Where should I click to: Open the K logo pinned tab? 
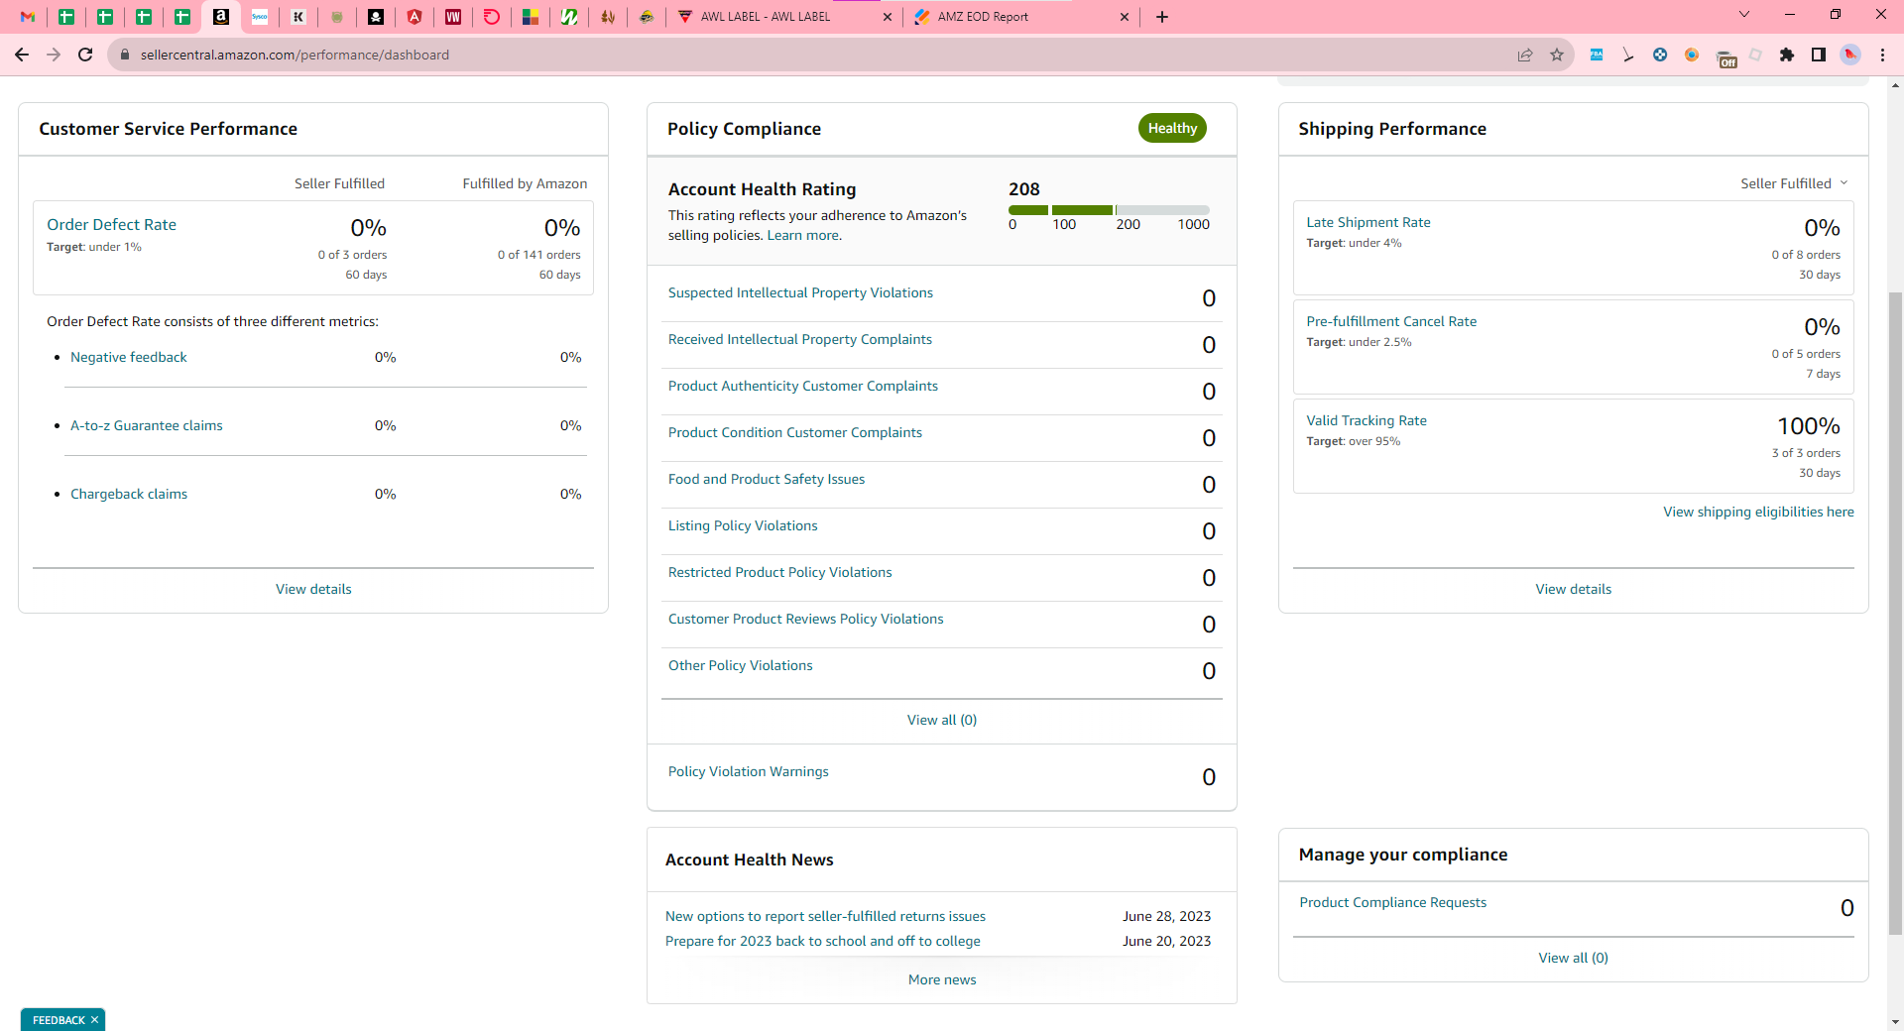pos(298,17)
